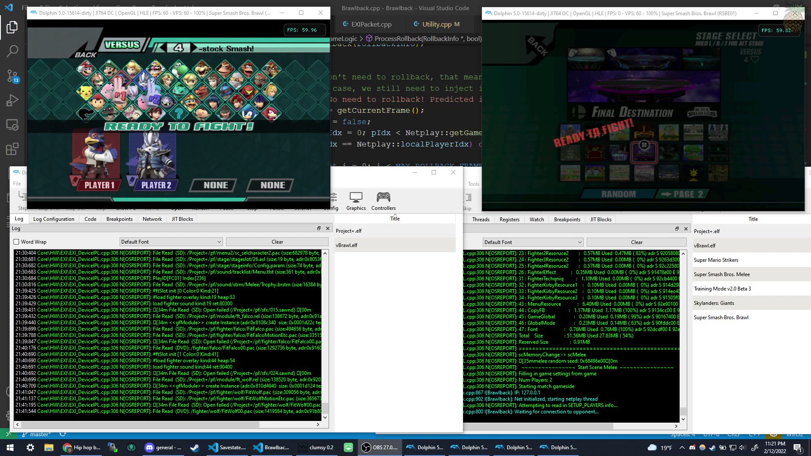Open Source Control view with 13 badge
The width and height of the screenshot is (811, 456).
click(x=12, y=76)
